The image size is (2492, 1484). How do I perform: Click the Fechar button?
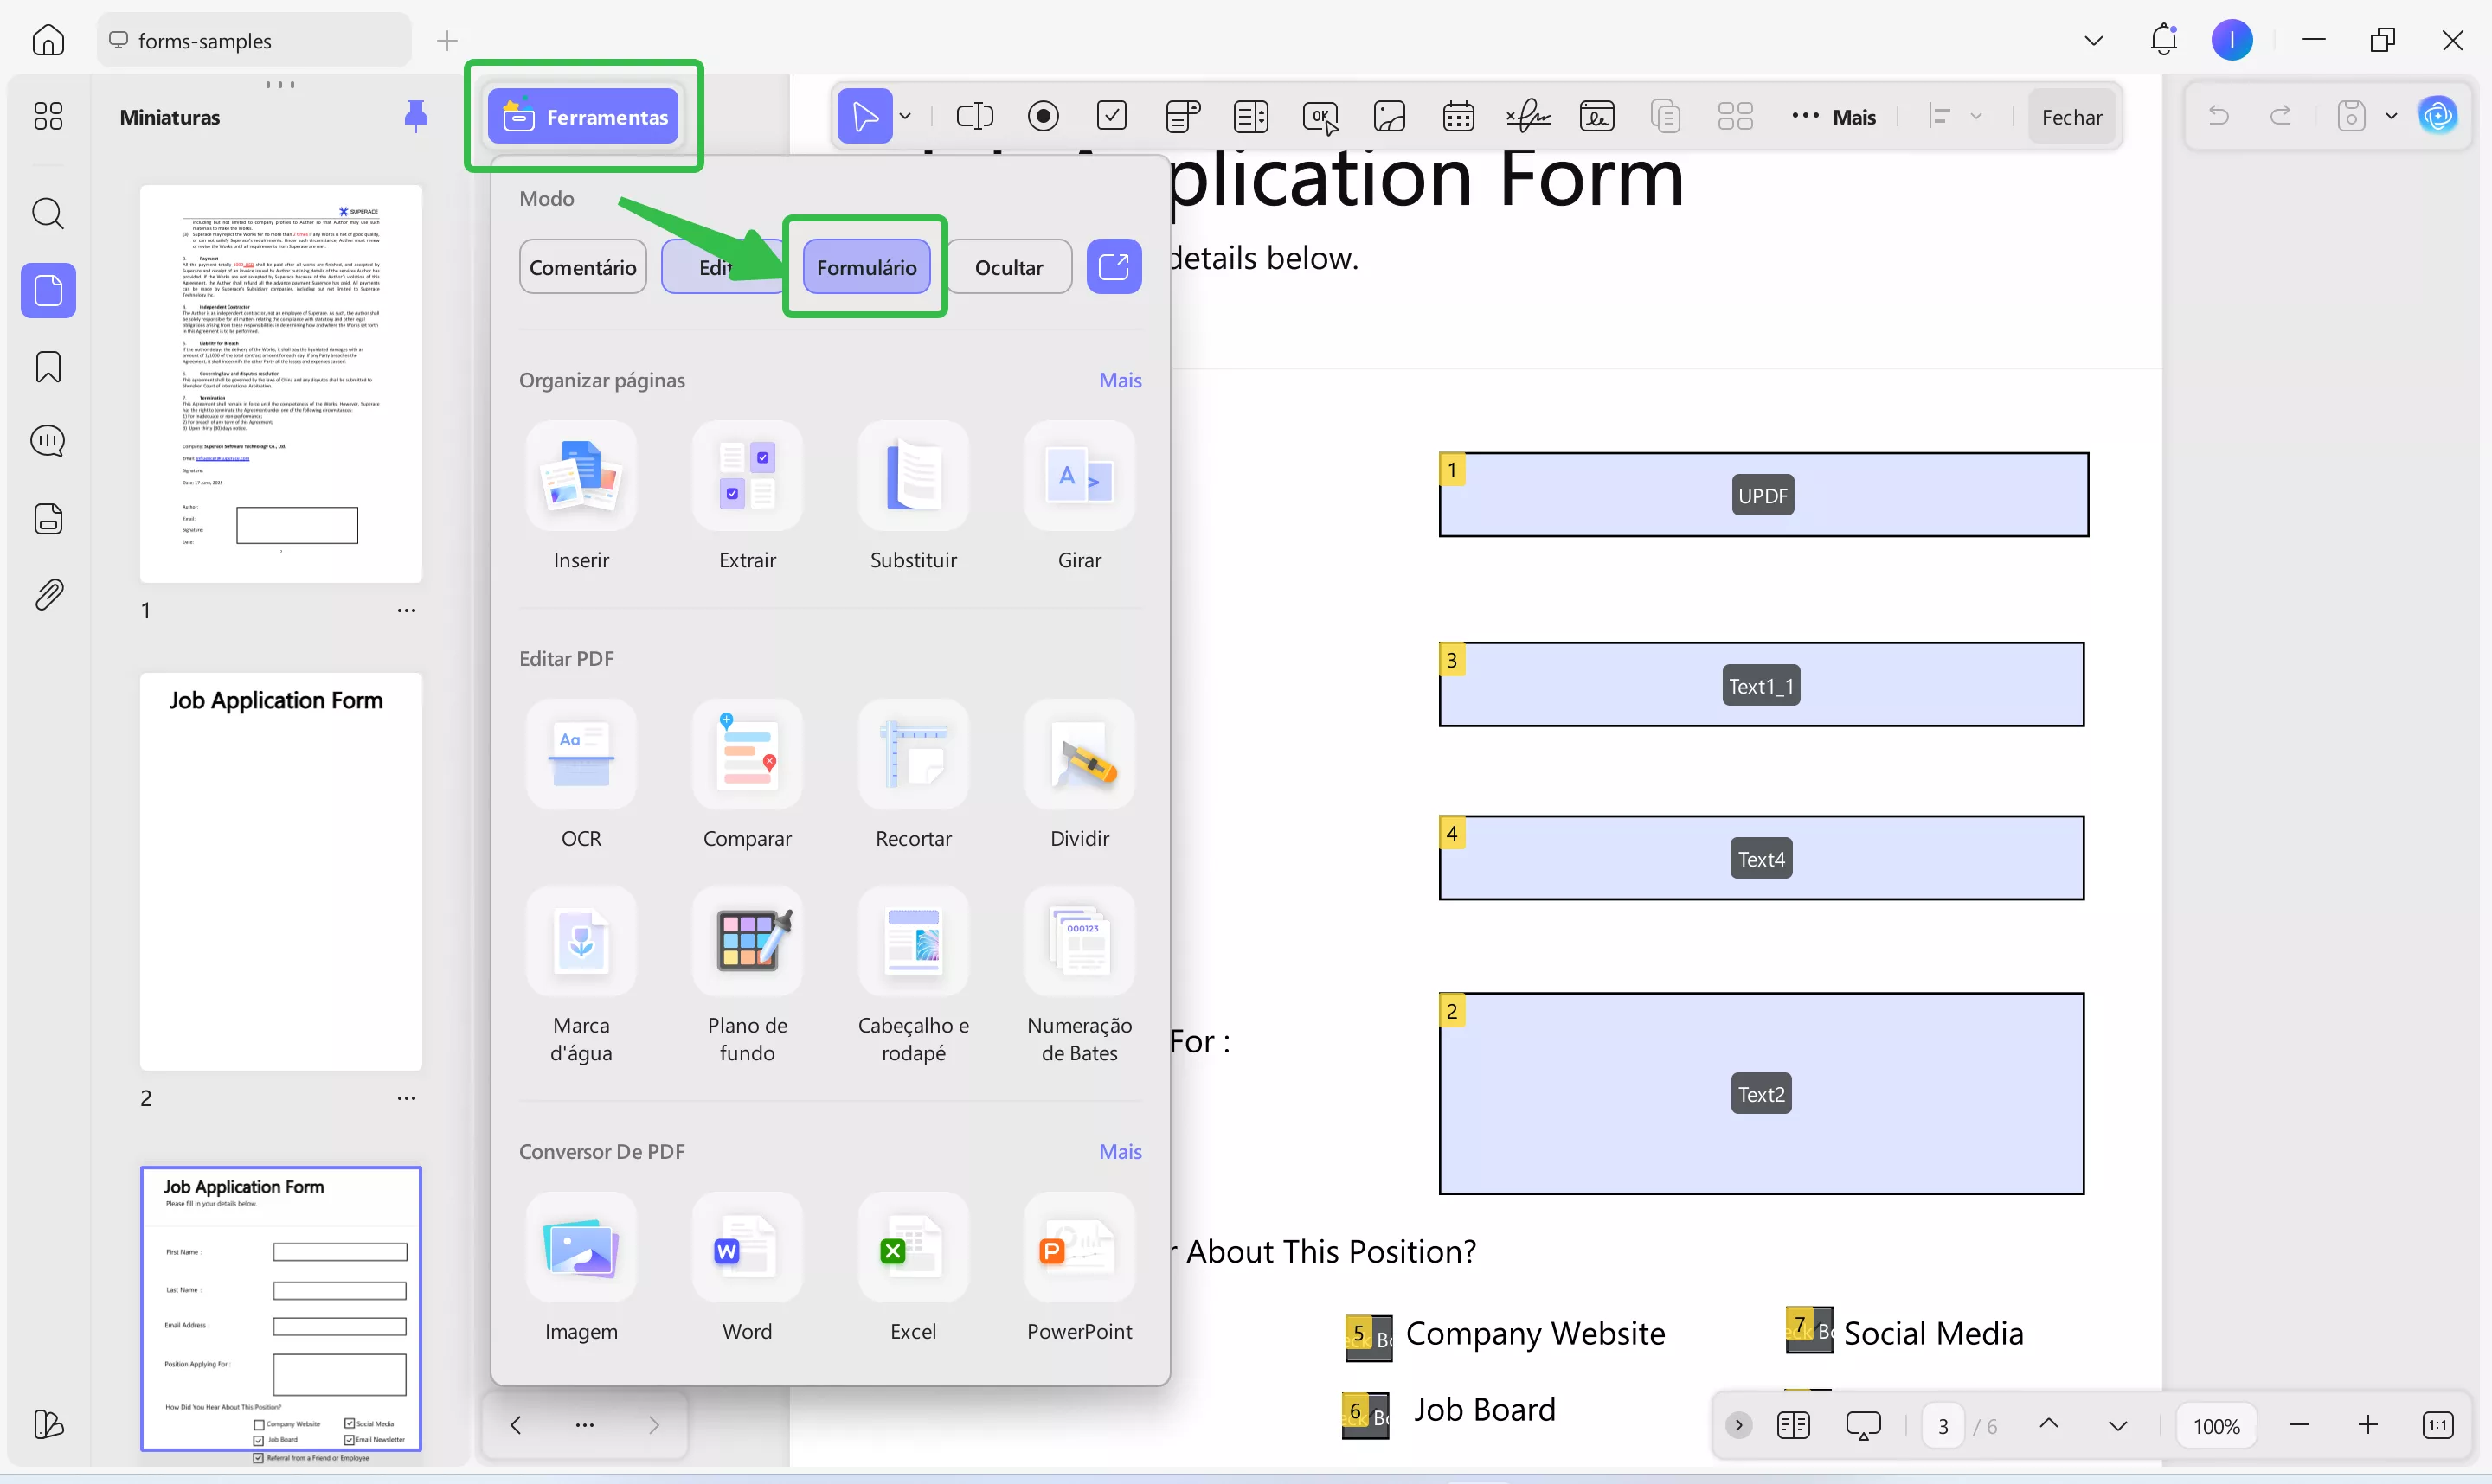point(2071,117)
